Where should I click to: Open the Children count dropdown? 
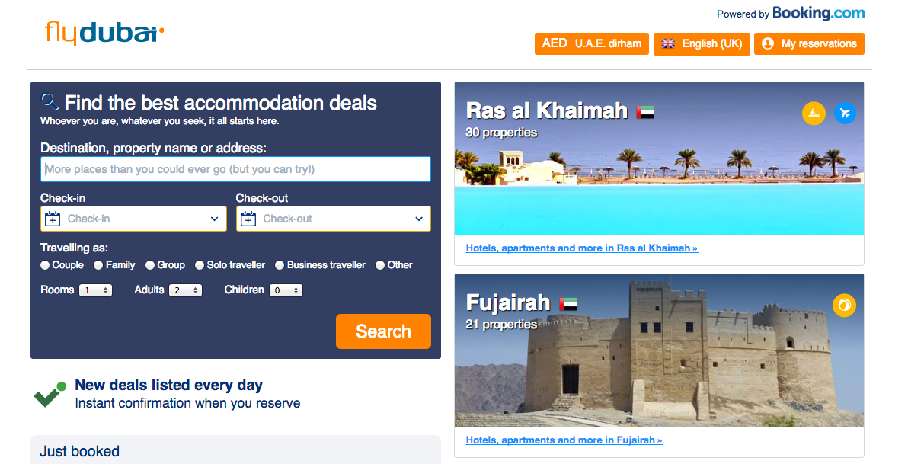click(286, 290)
